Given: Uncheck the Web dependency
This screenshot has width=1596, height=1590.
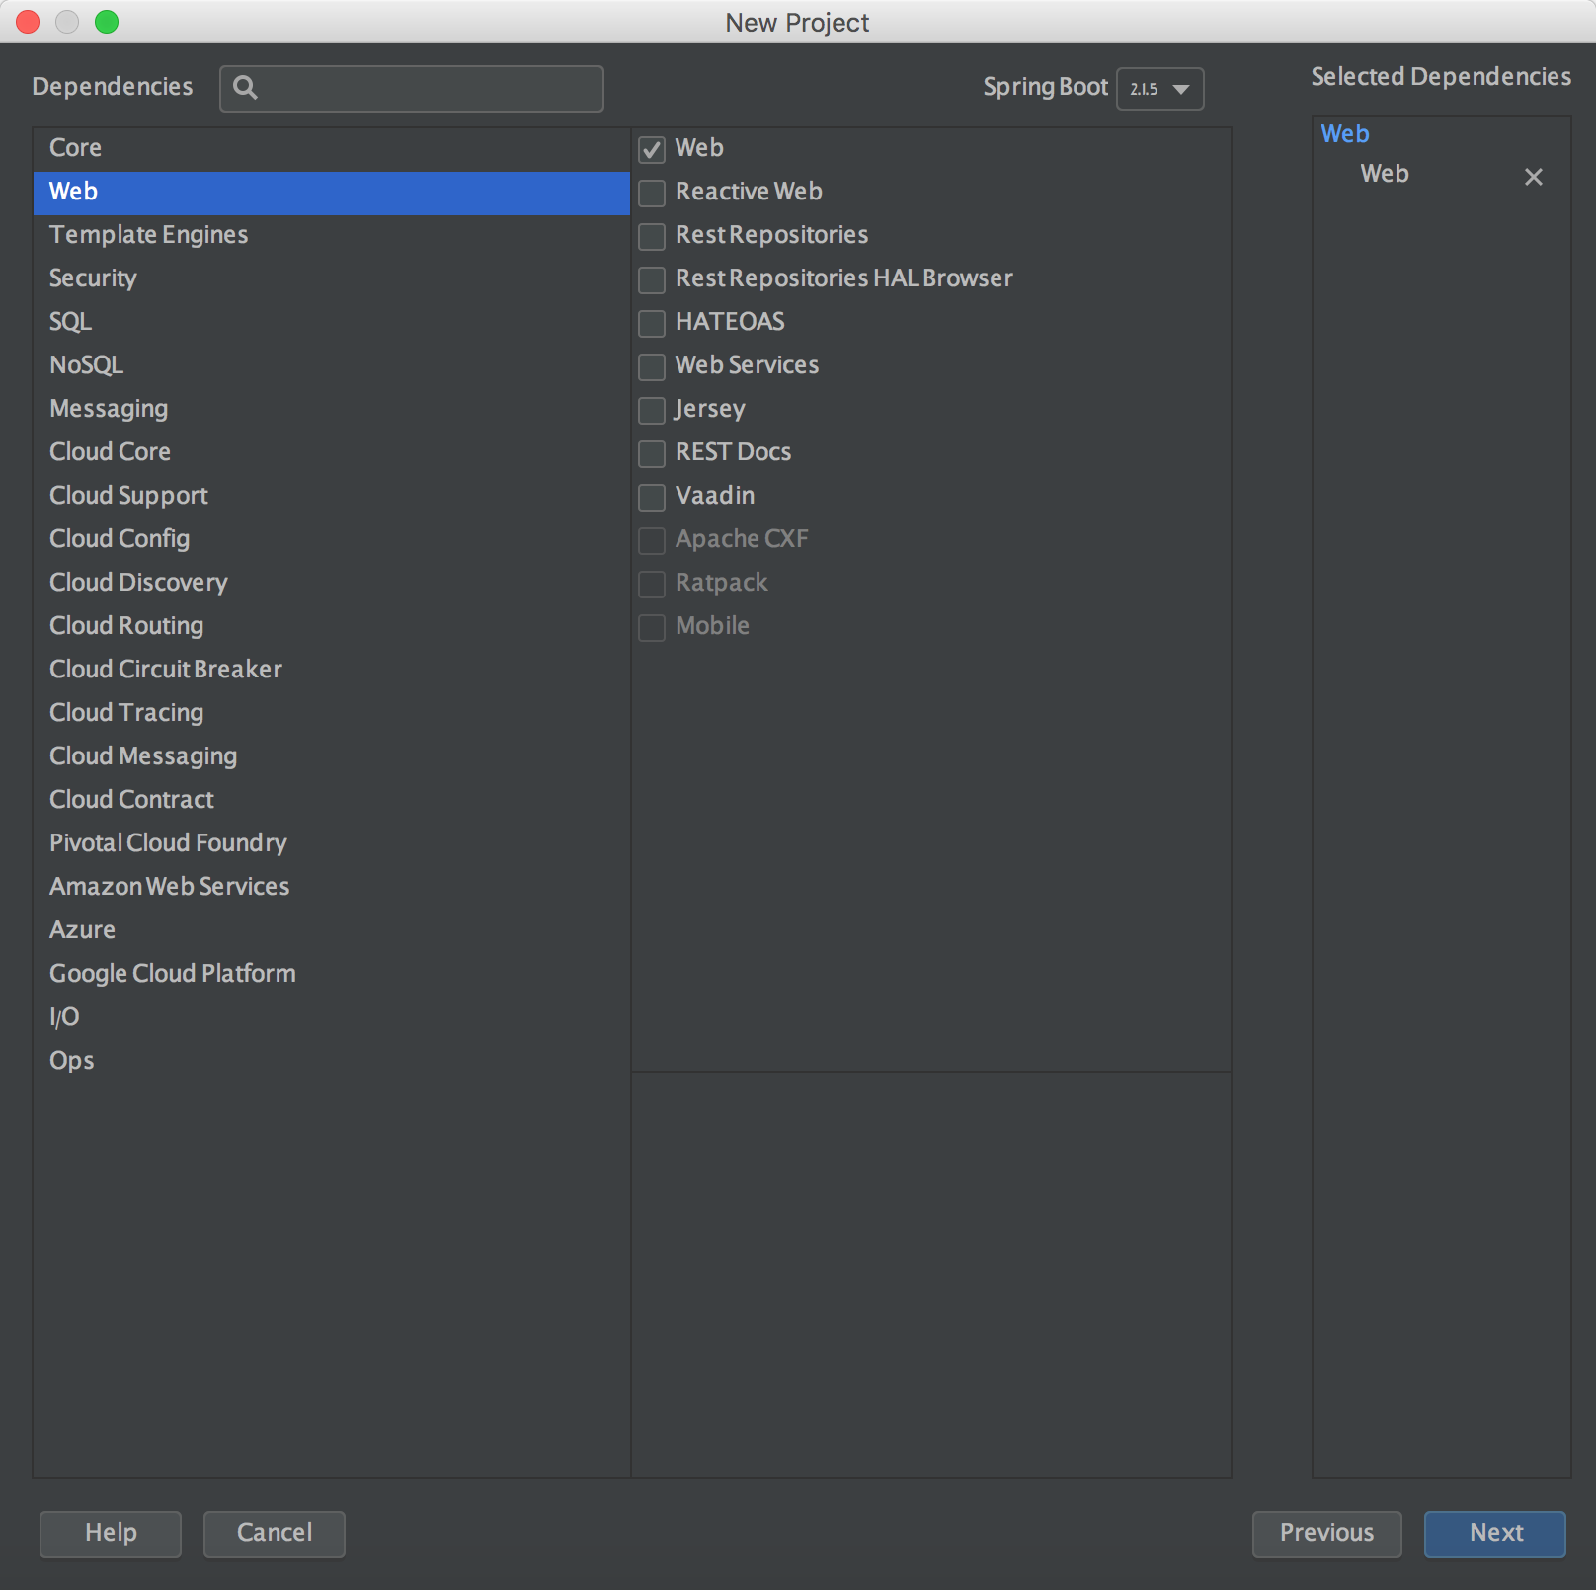Looking at the screenshot, I should [651, 149].
